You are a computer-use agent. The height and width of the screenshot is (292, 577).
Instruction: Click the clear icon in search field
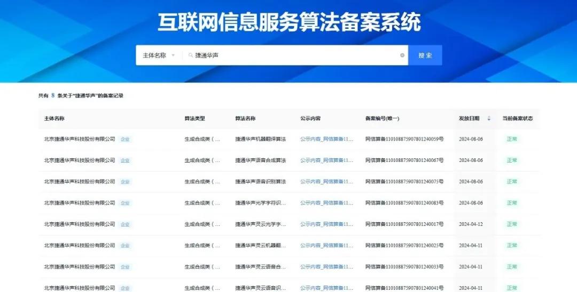[402, 55]
